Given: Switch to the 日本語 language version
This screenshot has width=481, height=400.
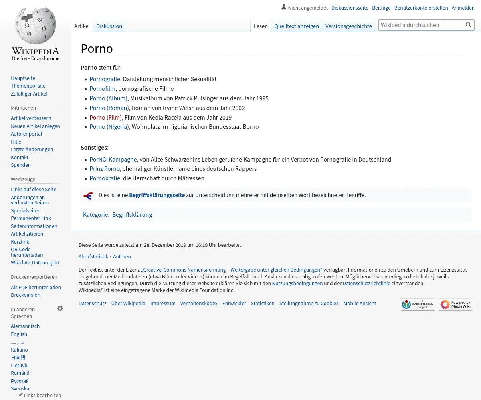Looking at the screenshot, I should click(x=18, y=357).
